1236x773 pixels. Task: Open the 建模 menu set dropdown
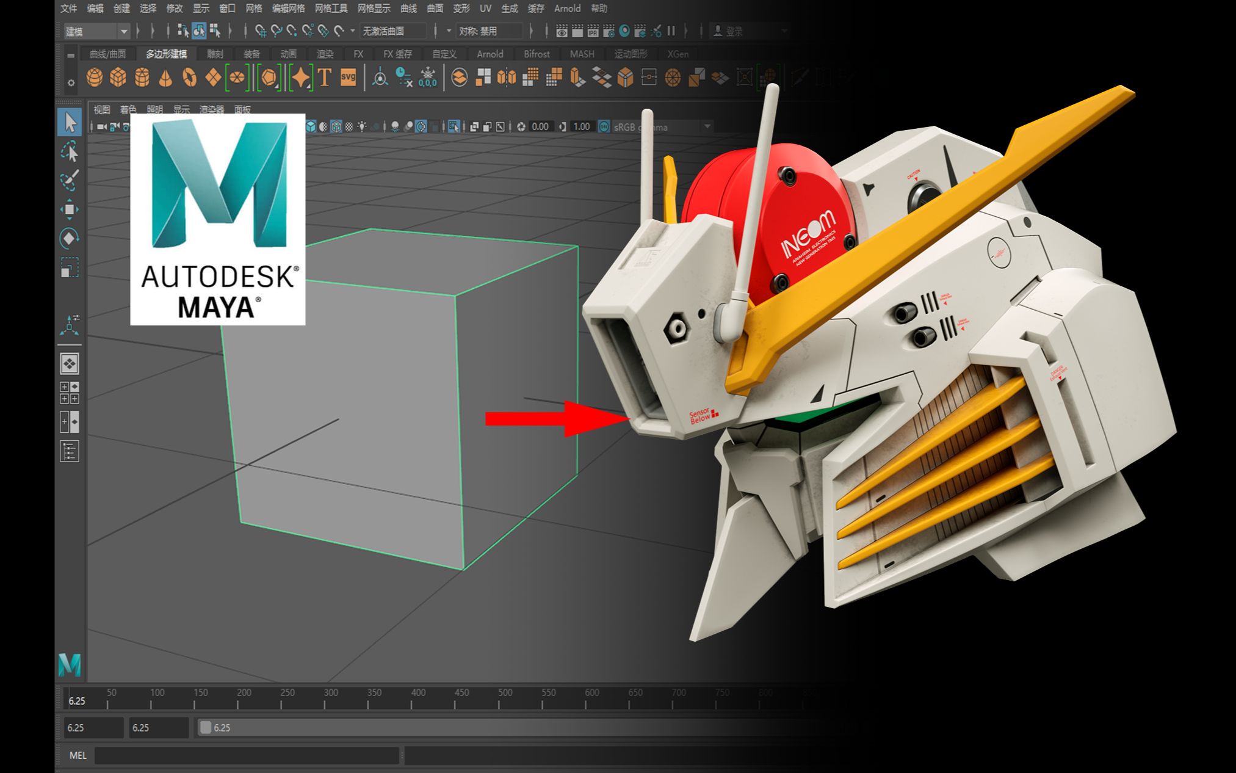point(97,31)
